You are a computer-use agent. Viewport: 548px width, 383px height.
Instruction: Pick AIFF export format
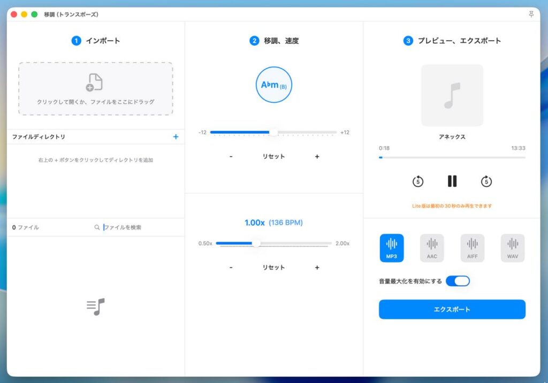tap(472, 248)
